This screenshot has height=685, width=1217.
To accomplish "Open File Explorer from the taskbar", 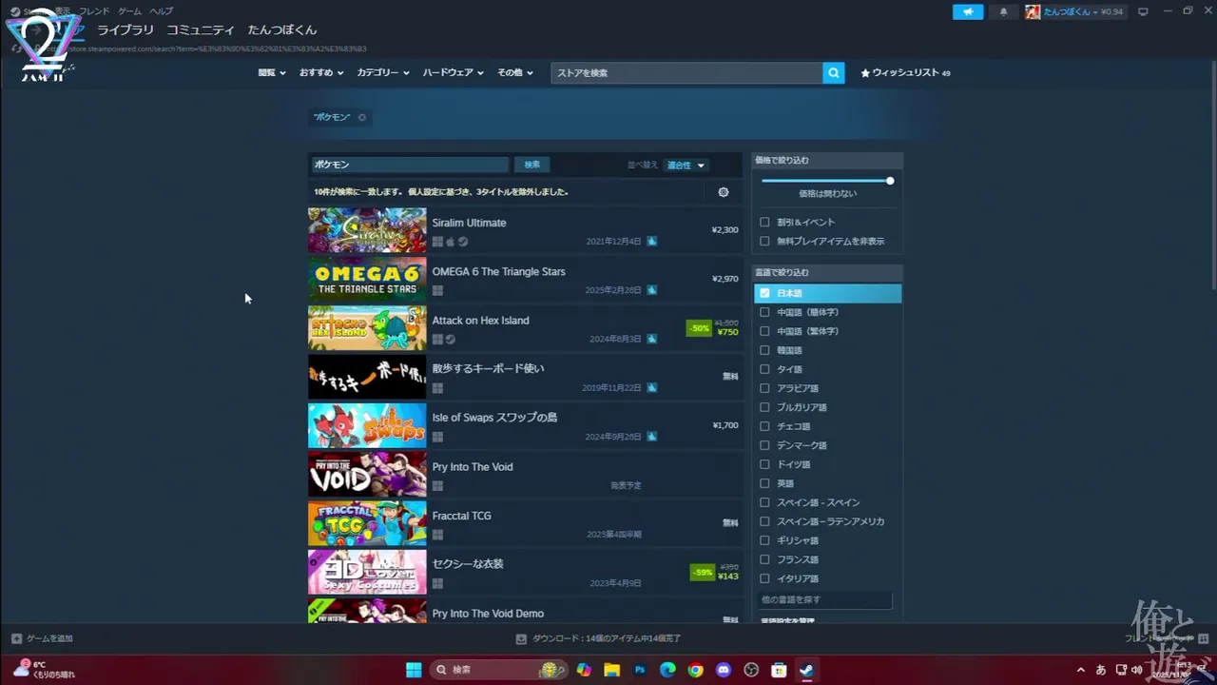I will (x=611, y=670).
